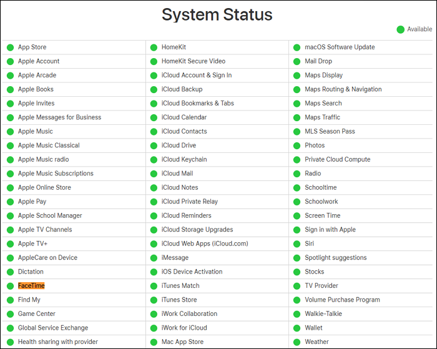Click the iCloud Backup entry
The width and height of the screenshot is (437, 349).
point(182,89)
